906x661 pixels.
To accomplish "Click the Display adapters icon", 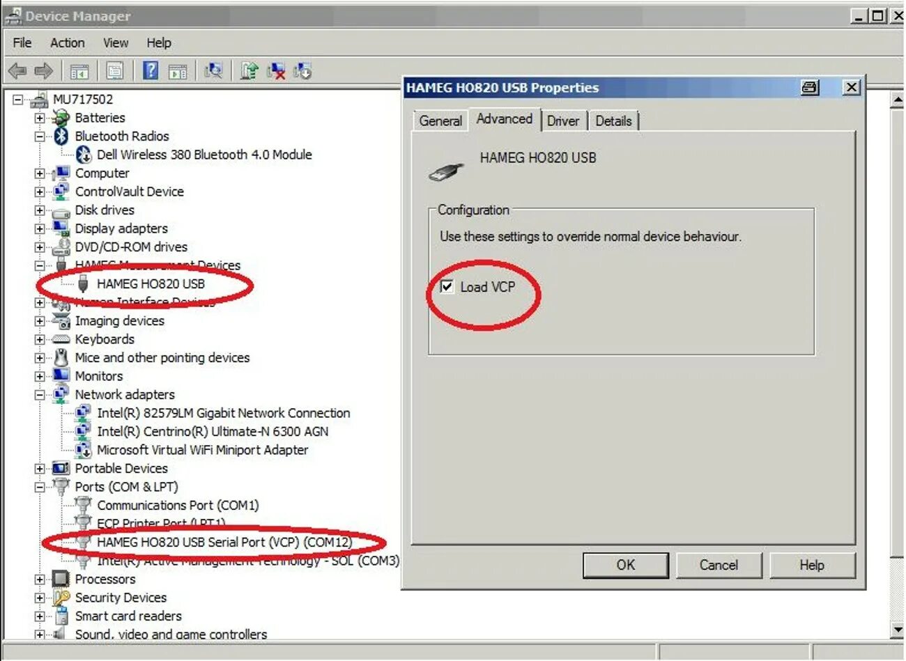I will (x=61, y=228).
